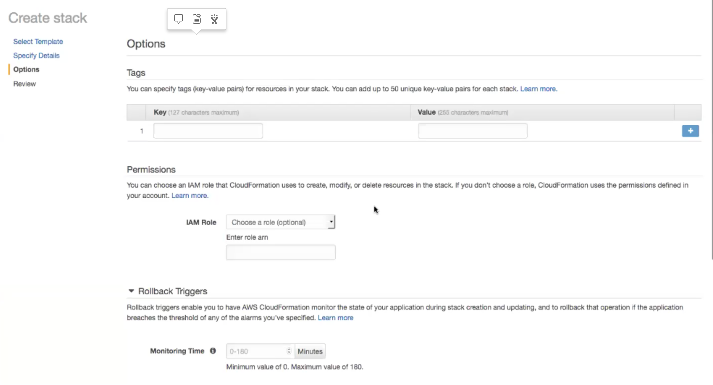Viewport: 713px width, 385px height.
Task: Collapse the Rollback Triggers section
Action: pos(131,291)
